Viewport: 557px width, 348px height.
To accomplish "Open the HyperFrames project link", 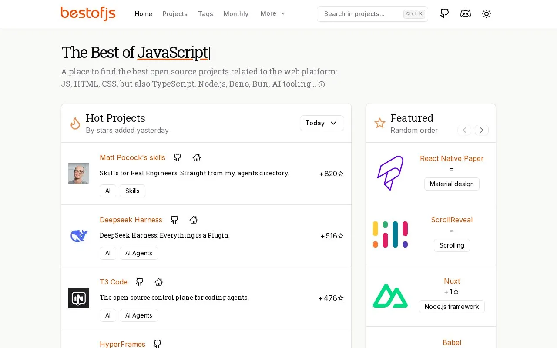I will tap(122, 344).
